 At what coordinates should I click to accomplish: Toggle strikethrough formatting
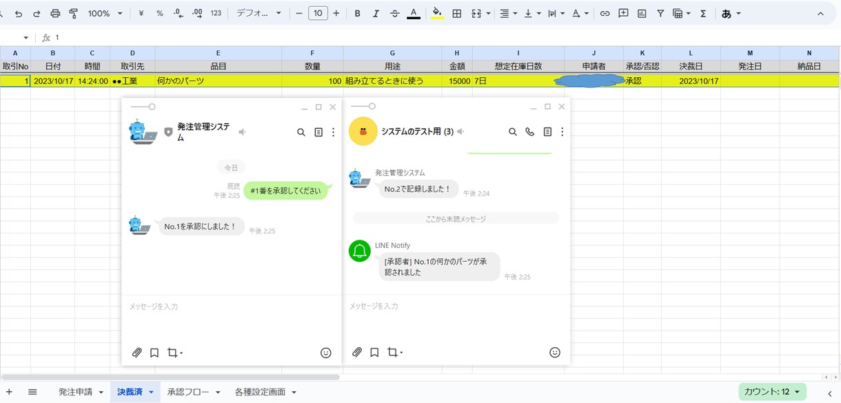tap(394, 14)
